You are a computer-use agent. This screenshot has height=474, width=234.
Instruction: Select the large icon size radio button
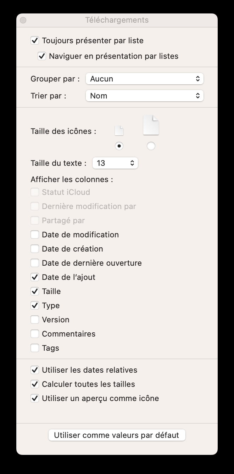(x=151, y=146)
